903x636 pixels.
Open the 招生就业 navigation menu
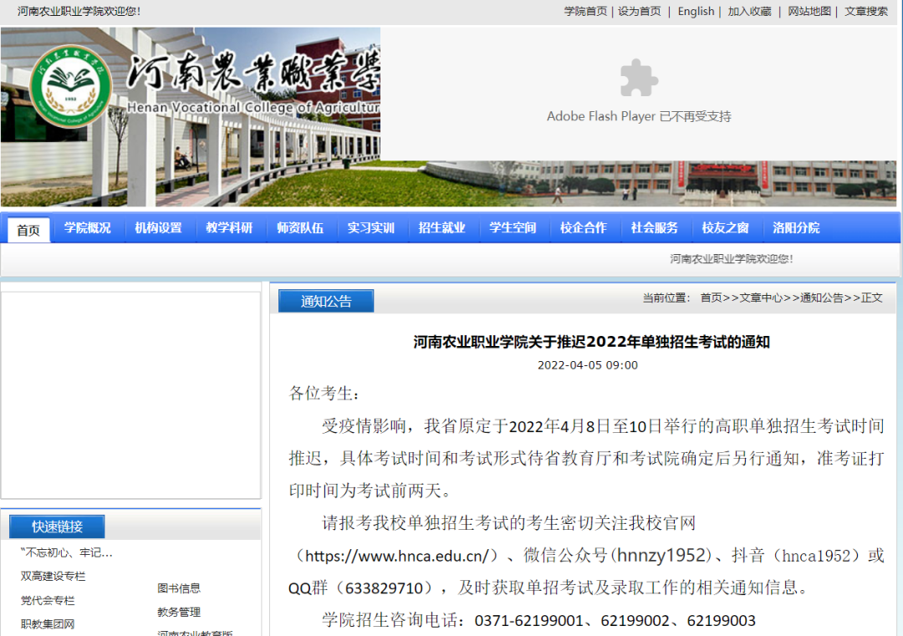tap(441, 227)
